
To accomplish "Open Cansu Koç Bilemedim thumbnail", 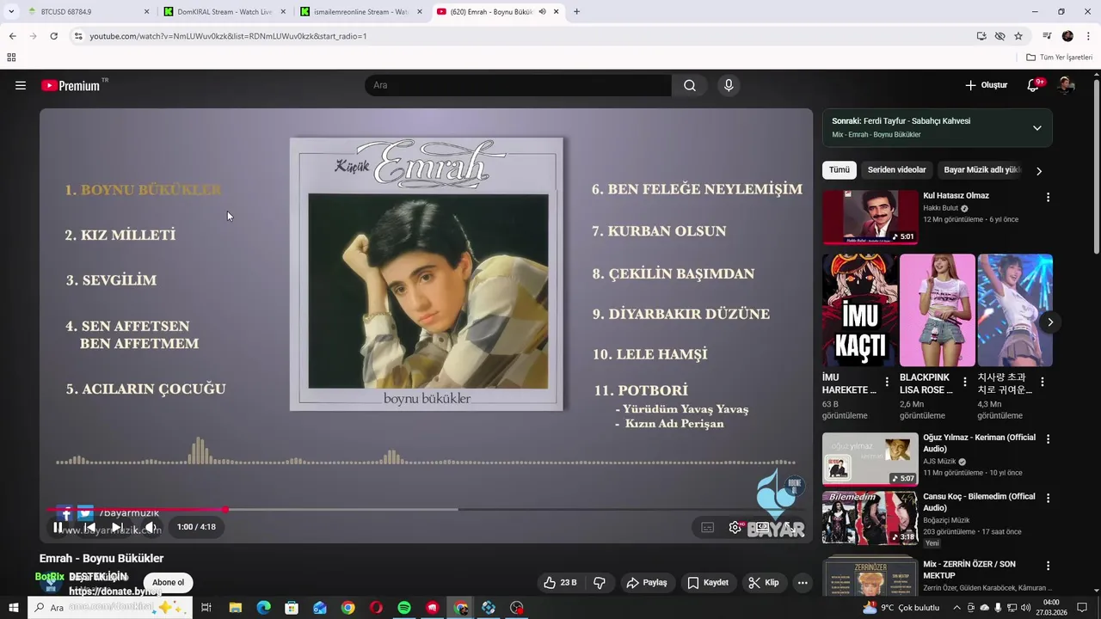I will [870, 518].
